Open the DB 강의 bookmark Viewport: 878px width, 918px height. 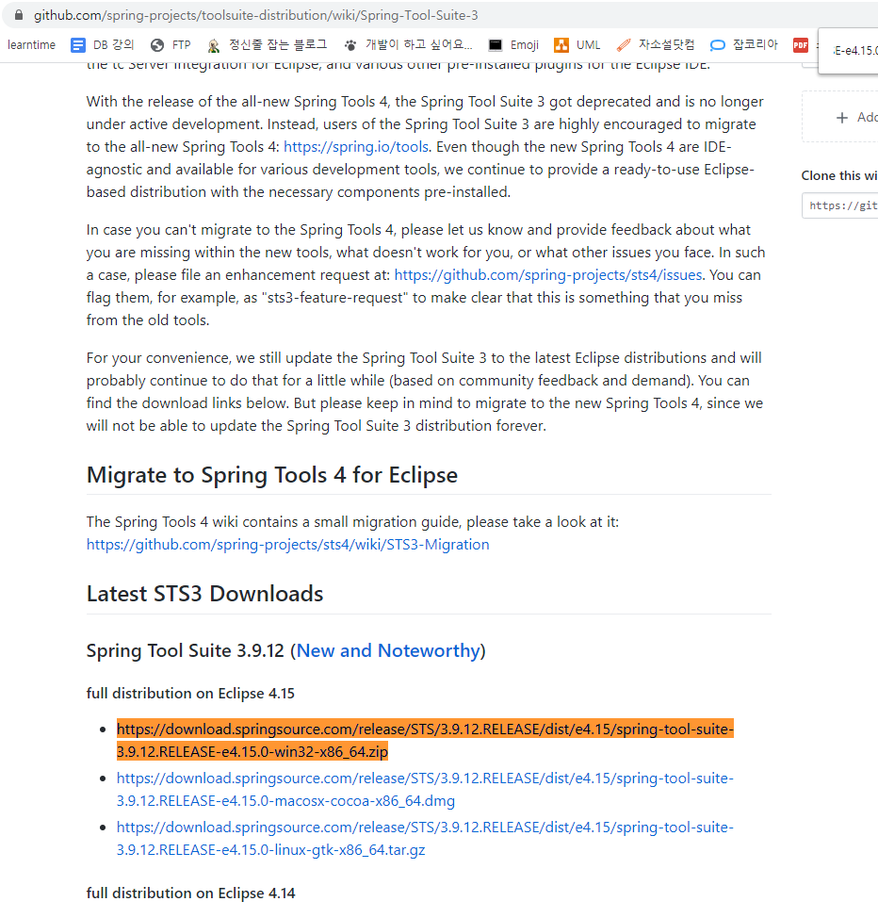[x=103, y=45]
